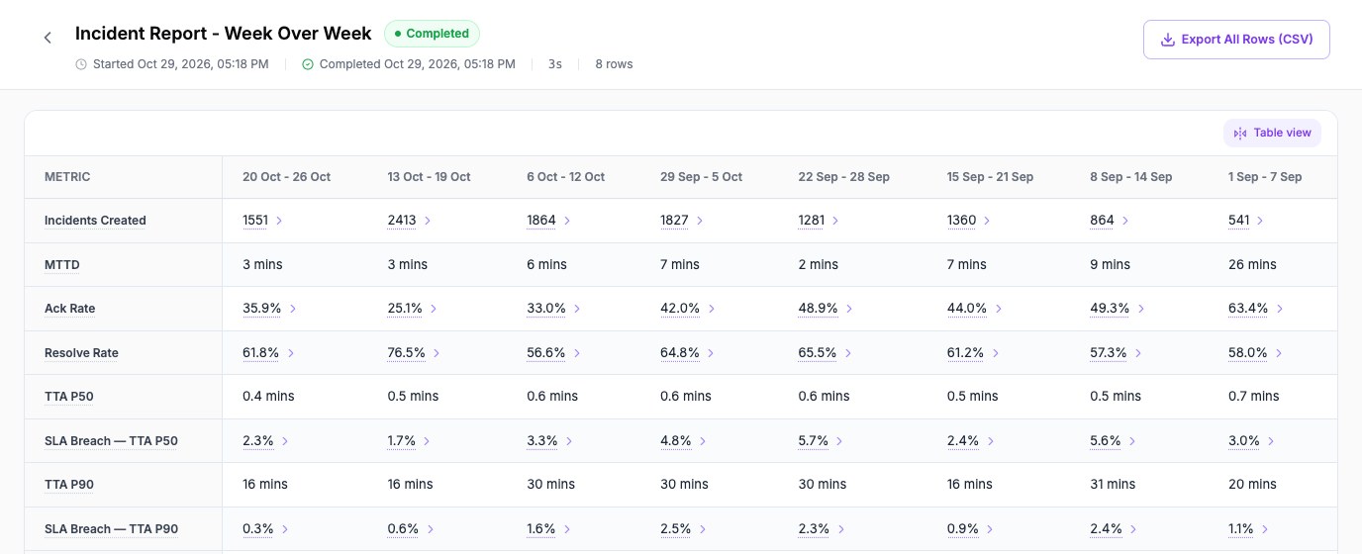Click the 20 Oct - 26 Oct column header
The height and width of the screenshot is (554, 1362).
pyautogui.click(x=287, y=177)
